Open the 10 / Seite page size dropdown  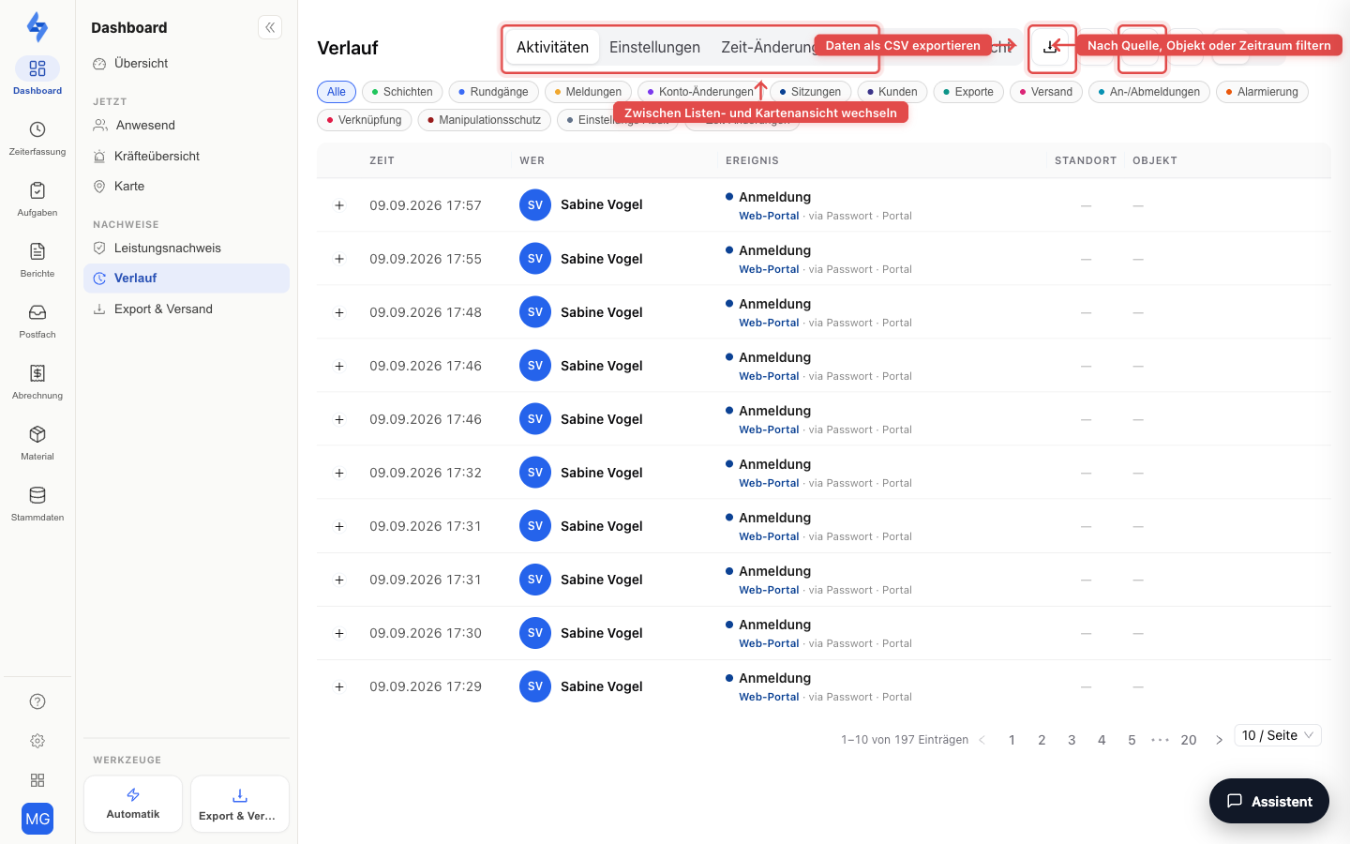[x=1279, y=735]
